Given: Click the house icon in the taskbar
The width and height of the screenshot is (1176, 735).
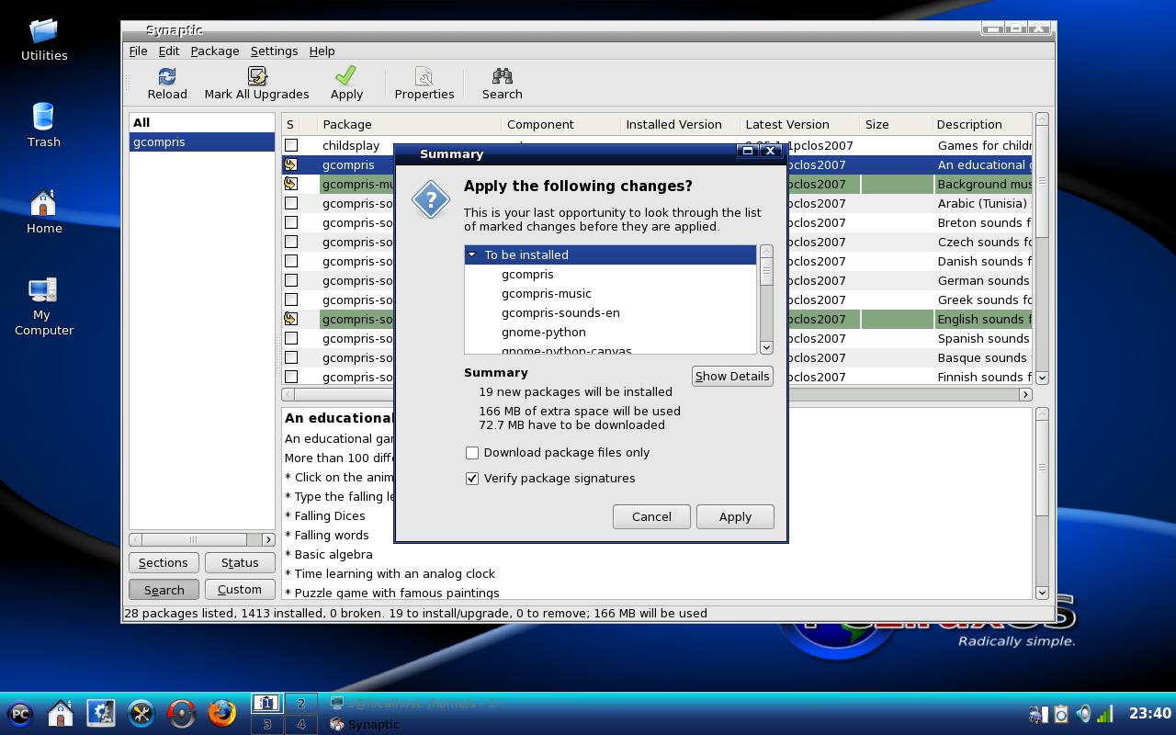Looking at the screenshot, I should point(61,713).
